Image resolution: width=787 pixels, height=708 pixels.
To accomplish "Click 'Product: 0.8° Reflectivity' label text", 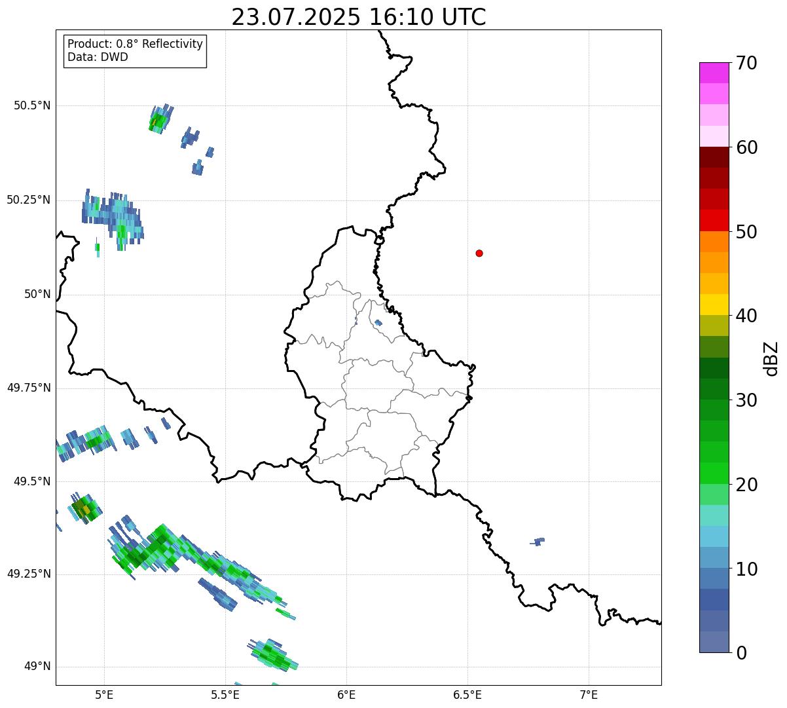I will 135,44.
